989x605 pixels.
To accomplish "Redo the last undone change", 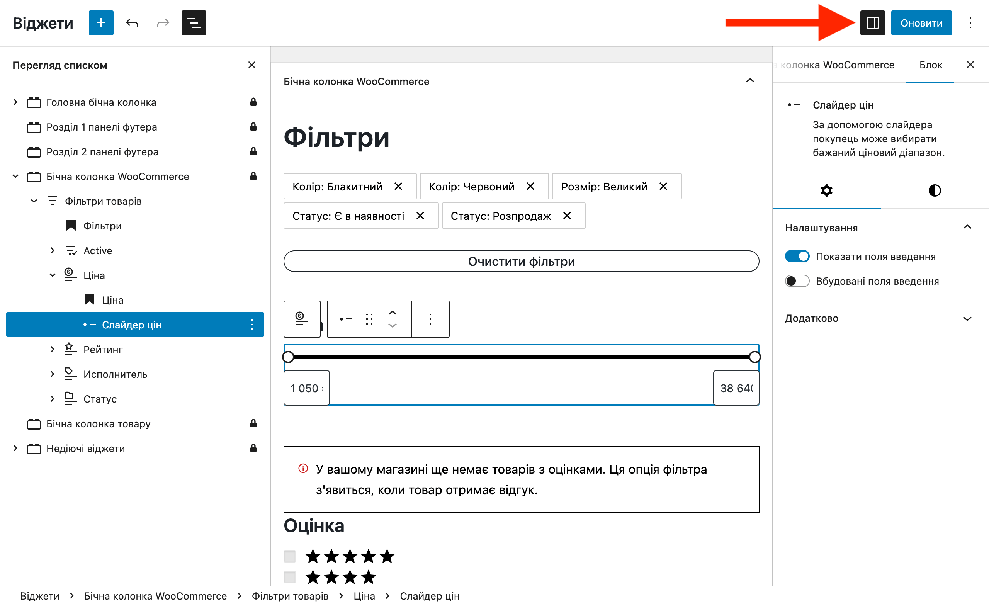I will coord(163,23).
